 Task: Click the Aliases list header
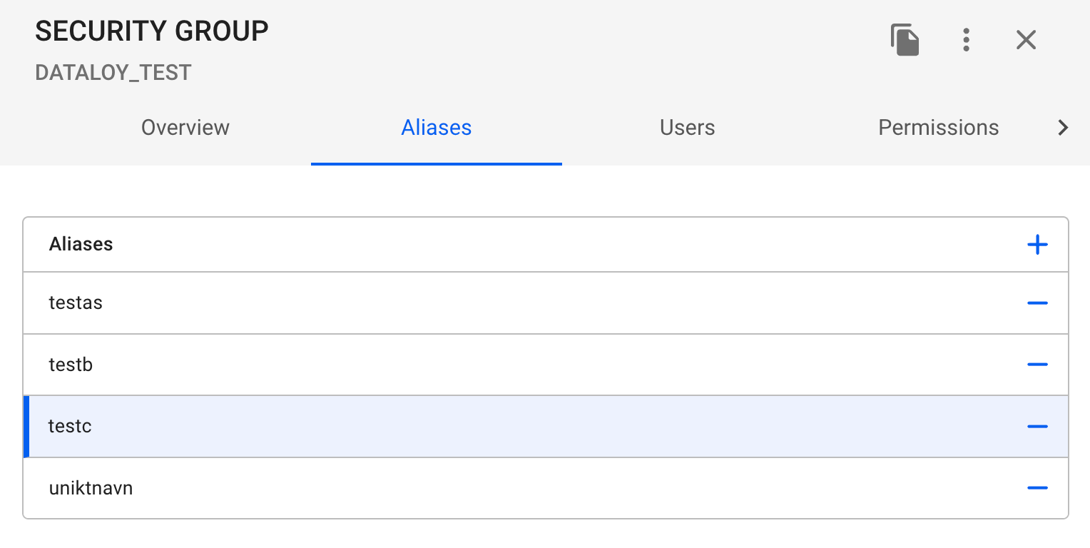click(x=81, y=244)
